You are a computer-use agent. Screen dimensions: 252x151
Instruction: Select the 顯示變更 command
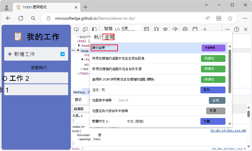159,48
